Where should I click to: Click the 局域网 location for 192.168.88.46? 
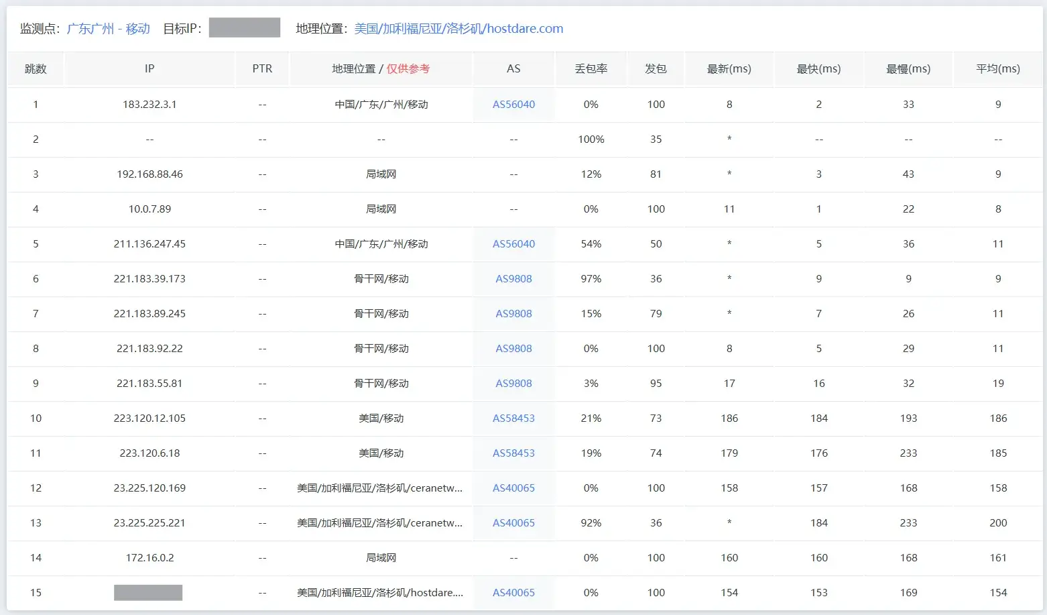381,174
